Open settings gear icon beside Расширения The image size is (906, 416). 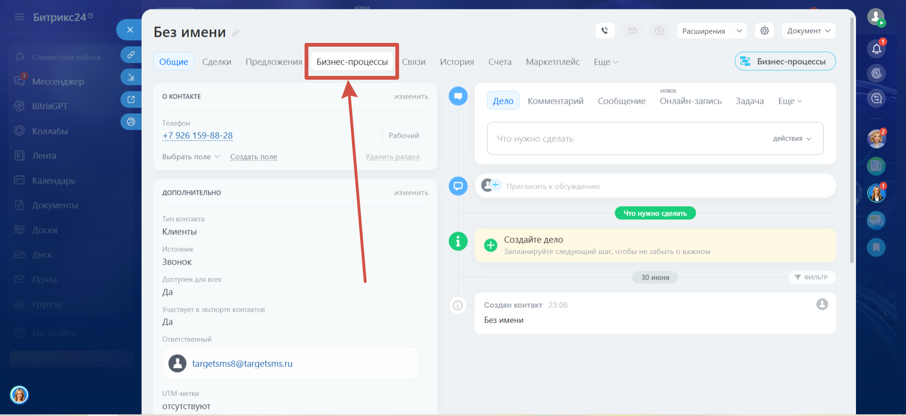tap(764, 31)
